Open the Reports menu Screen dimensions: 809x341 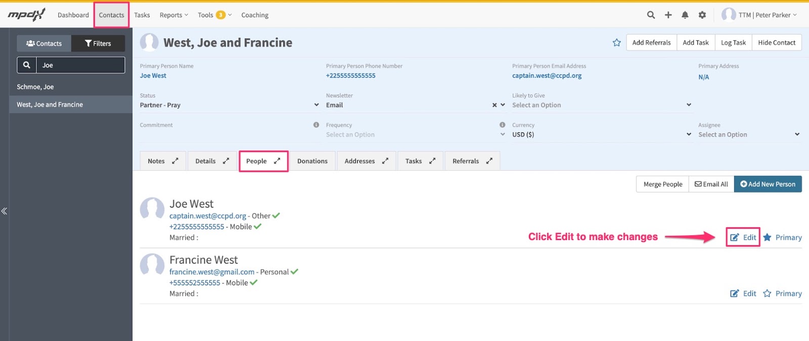point(173,15)
